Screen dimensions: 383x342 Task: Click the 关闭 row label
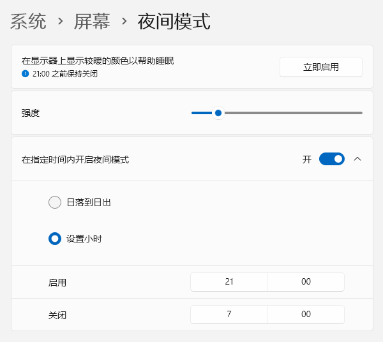(x=57, y=315)
